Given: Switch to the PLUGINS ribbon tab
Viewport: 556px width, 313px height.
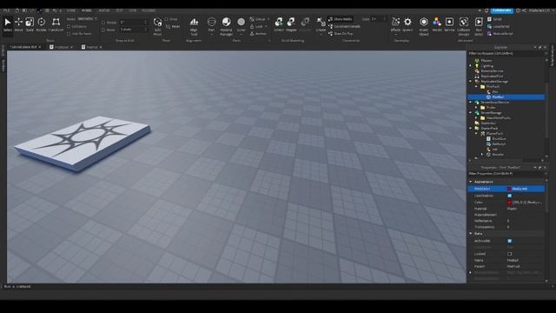Looking at the screenshot, I should coord(149,10).
